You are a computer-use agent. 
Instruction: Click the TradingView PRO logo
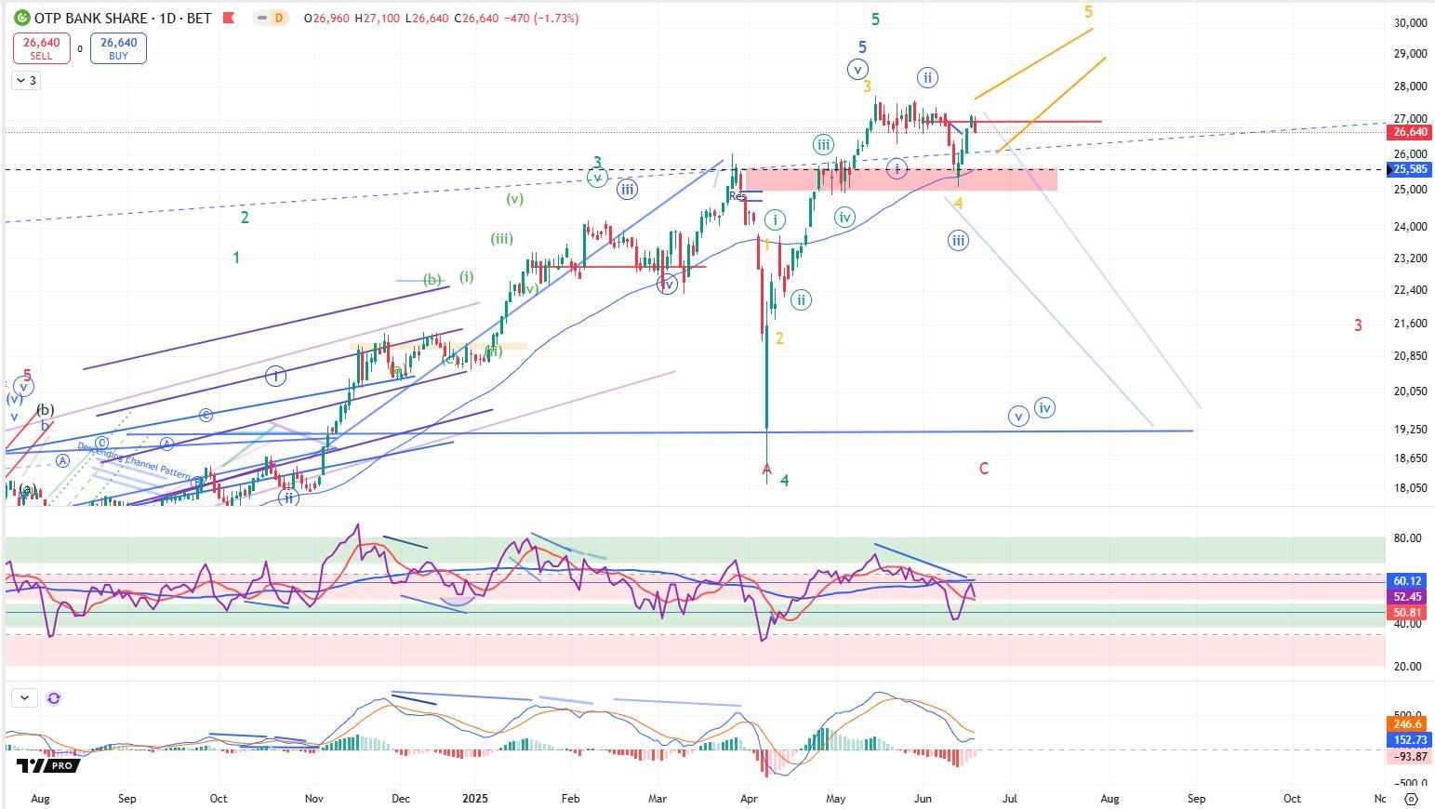[48, 765]
